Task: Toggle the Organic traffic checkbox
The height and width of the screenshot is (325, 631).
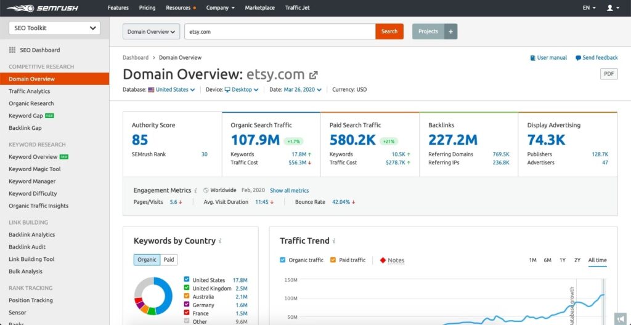Action: point(282,260)
